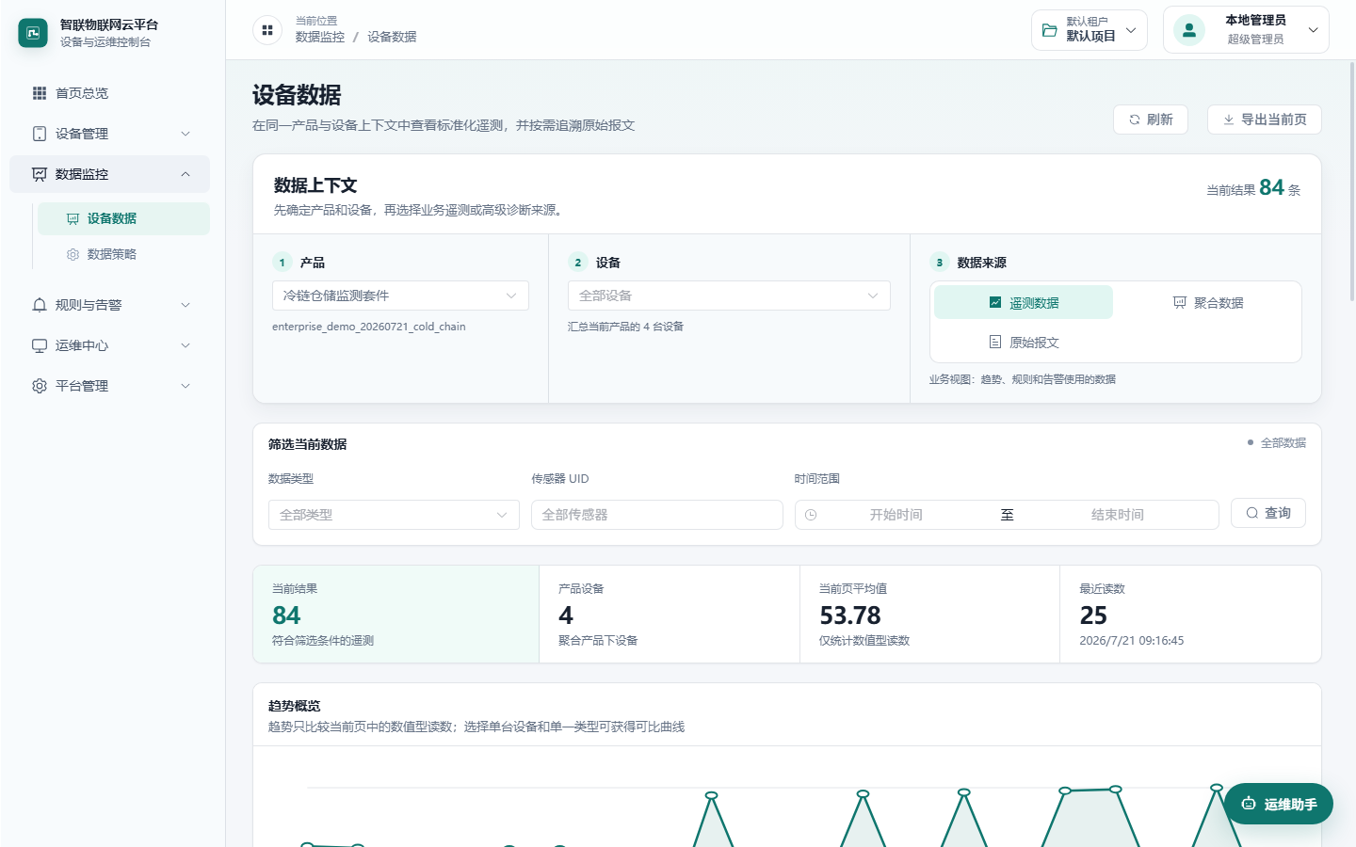Open 数据策略 submenu item
This screenshot has height=847, width=1356.
123,254
